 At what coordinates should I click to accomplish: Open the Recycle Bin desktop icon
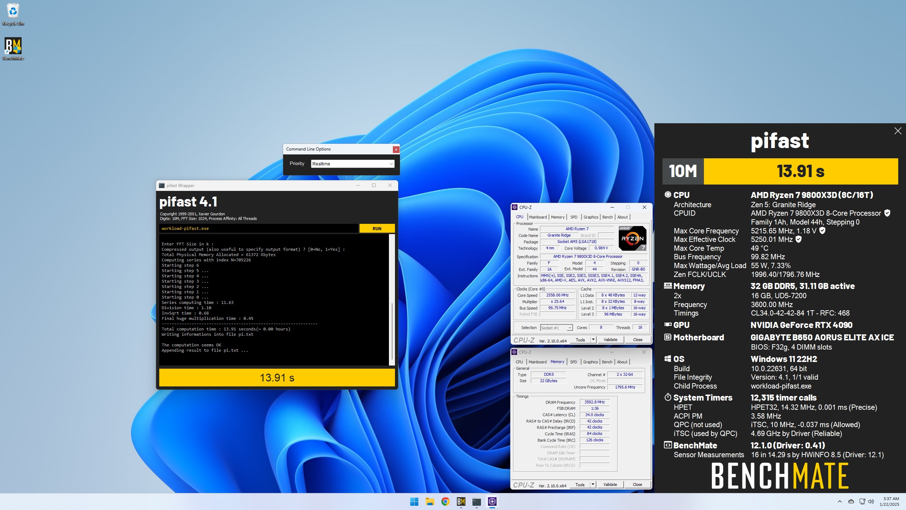[x=13, y=14]
